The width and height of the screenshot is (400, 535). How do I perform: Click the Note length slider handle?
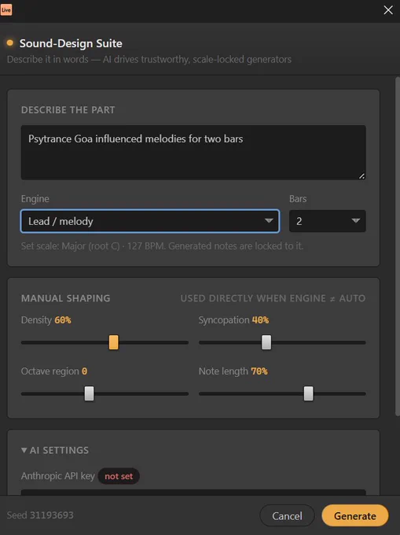coord(308,393)
